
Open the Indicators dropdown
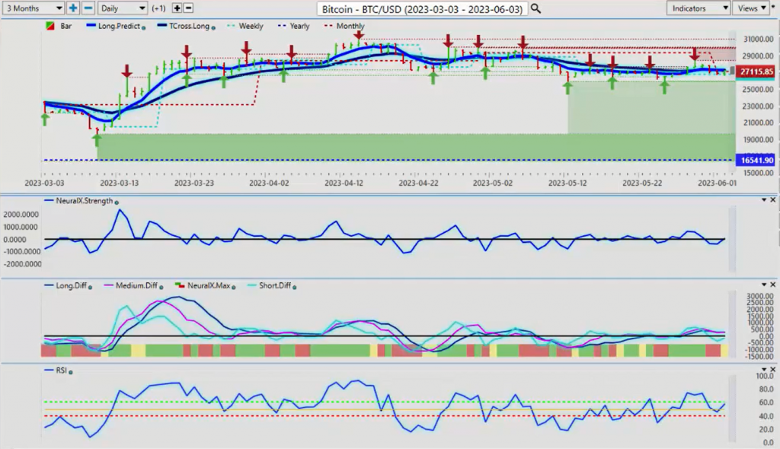click(698, 8)
